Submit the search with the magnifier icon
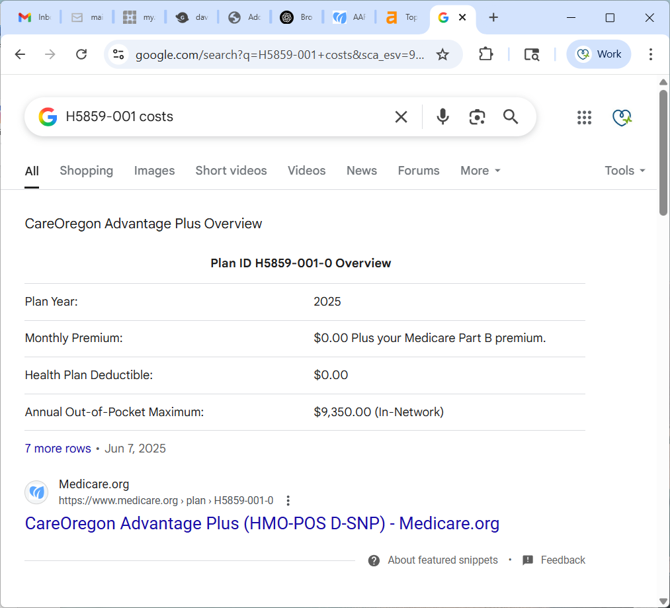Image resolution: width=670 pixels, height=608 pixels. [511, 116]
